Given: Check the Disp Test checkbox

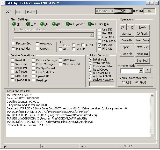Looking at the screenshot, I should tap(12, 76).
